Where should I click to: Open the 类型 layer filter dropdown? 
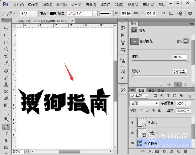[139, 96]
